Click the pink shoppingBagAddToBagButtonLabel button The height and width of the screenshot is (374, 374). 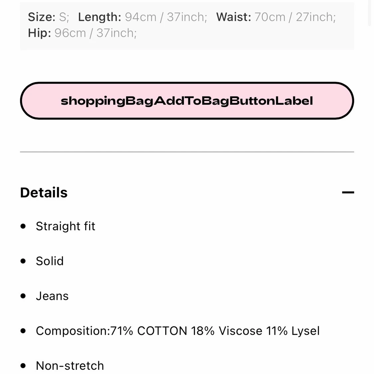pos(187,101)
